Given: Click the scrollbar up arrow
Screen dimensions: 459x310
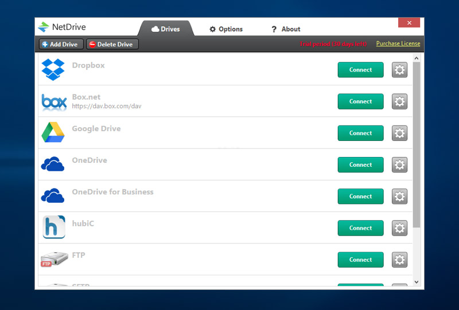Looking at the screenshot, I should [x=417, y=58].
